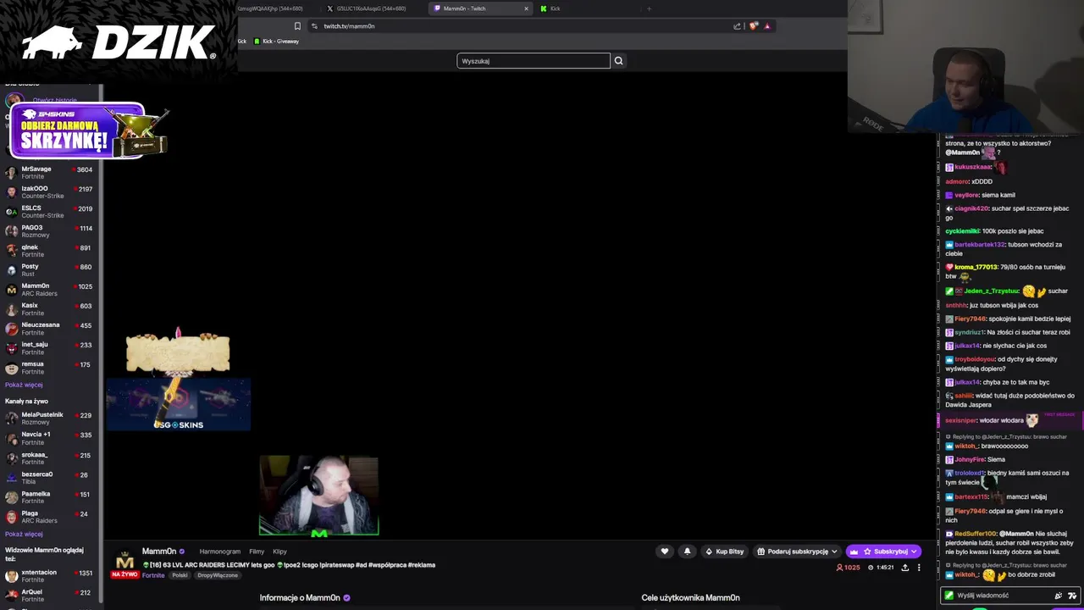Open the Filmy tab
The width and height of the screenshot is (1084, 610).
pos(257,552)
